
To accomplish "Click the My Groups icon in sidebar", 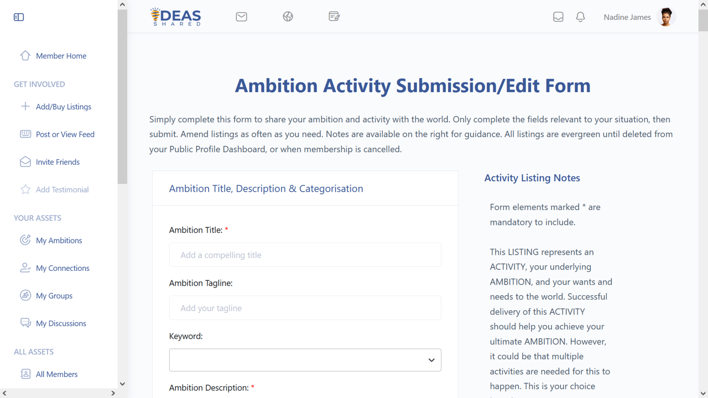I will 25,295.
